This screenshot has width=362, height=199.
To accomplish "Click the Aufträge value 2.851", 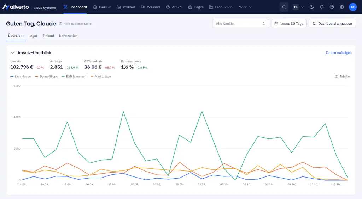I will point(56,67).
